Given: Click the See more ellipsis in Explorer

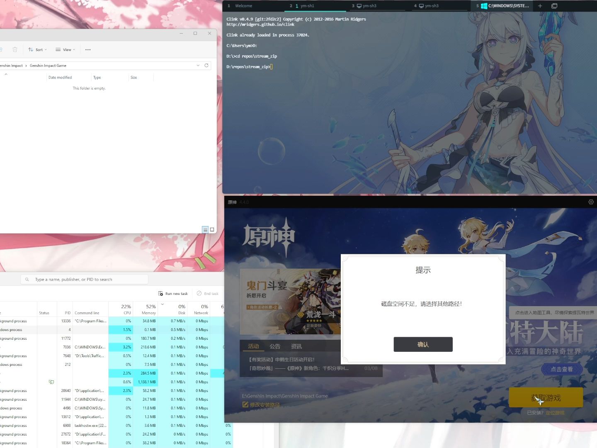Looking at the screenshot, I should point(88,50).
